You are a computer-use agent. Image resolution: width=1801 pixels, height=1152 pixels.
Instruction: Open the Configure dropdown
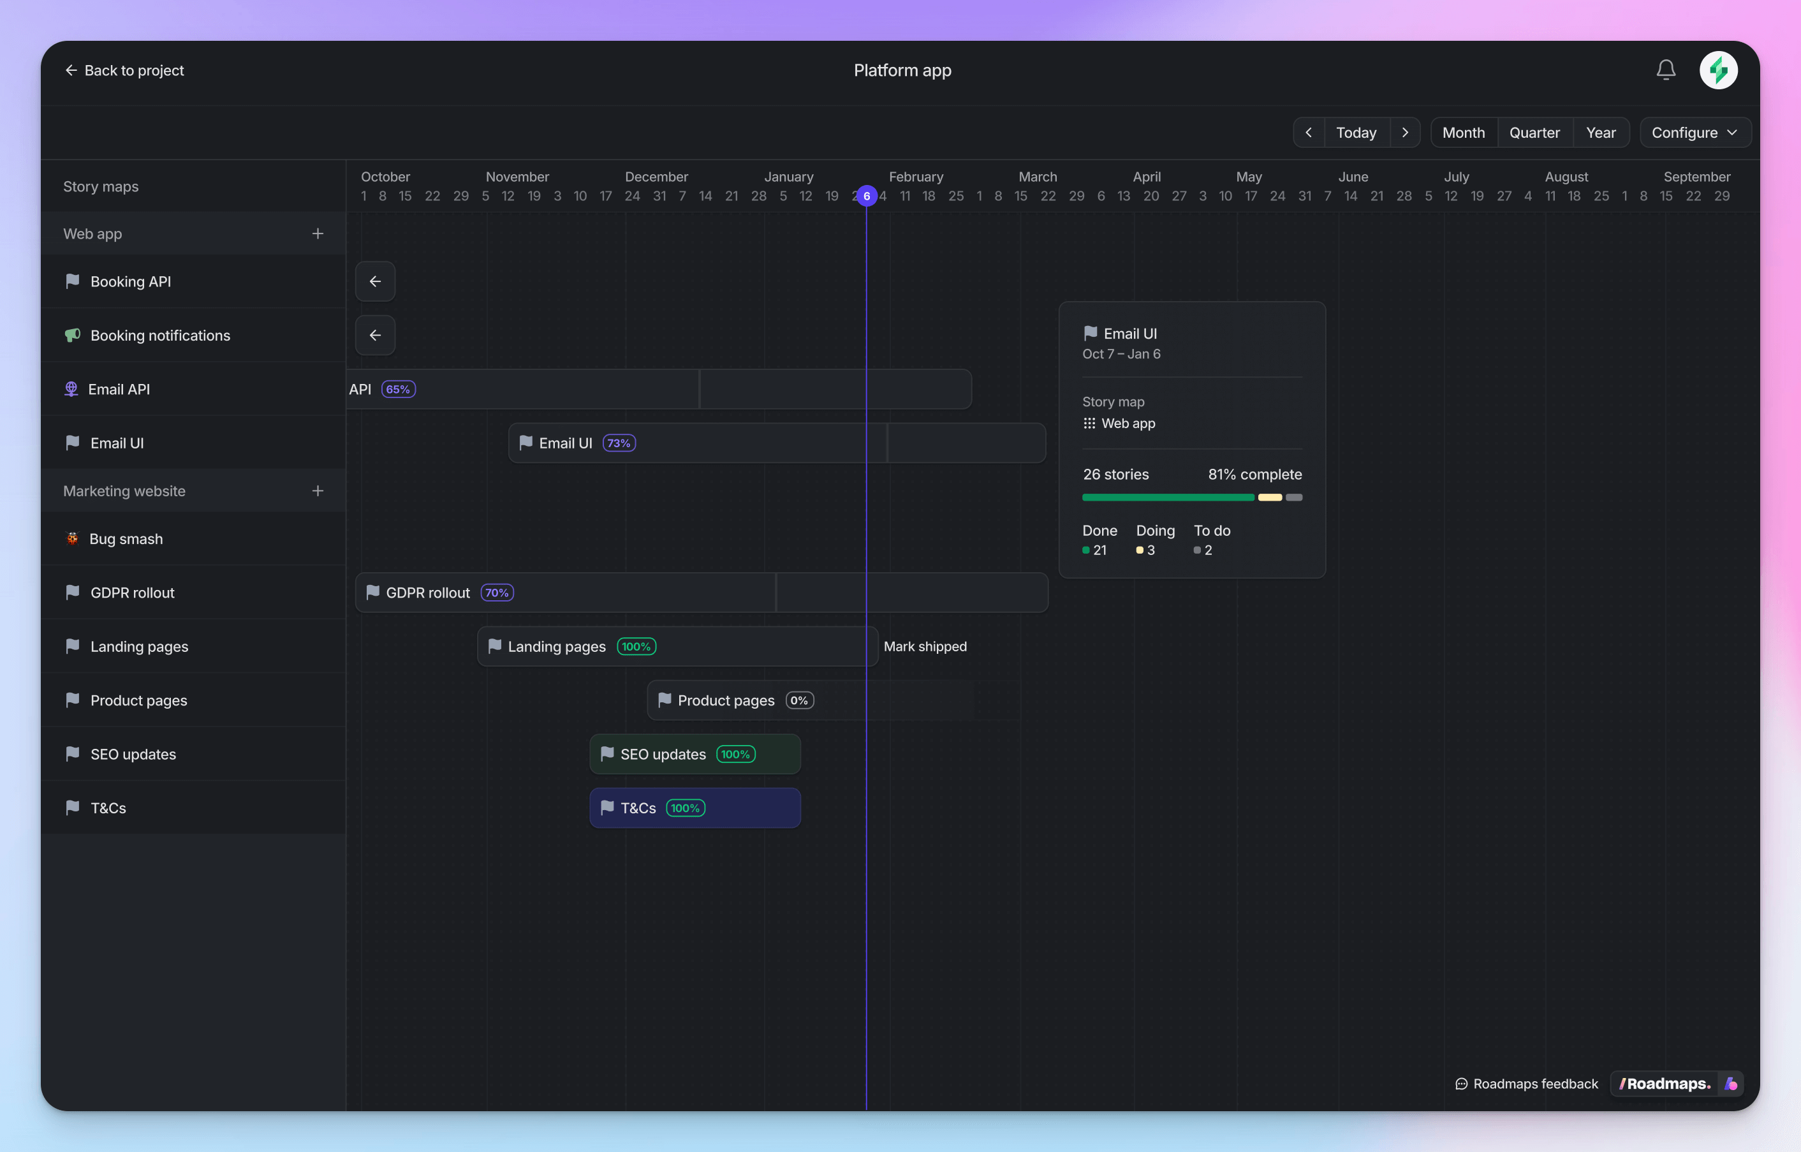[1694, 133]
